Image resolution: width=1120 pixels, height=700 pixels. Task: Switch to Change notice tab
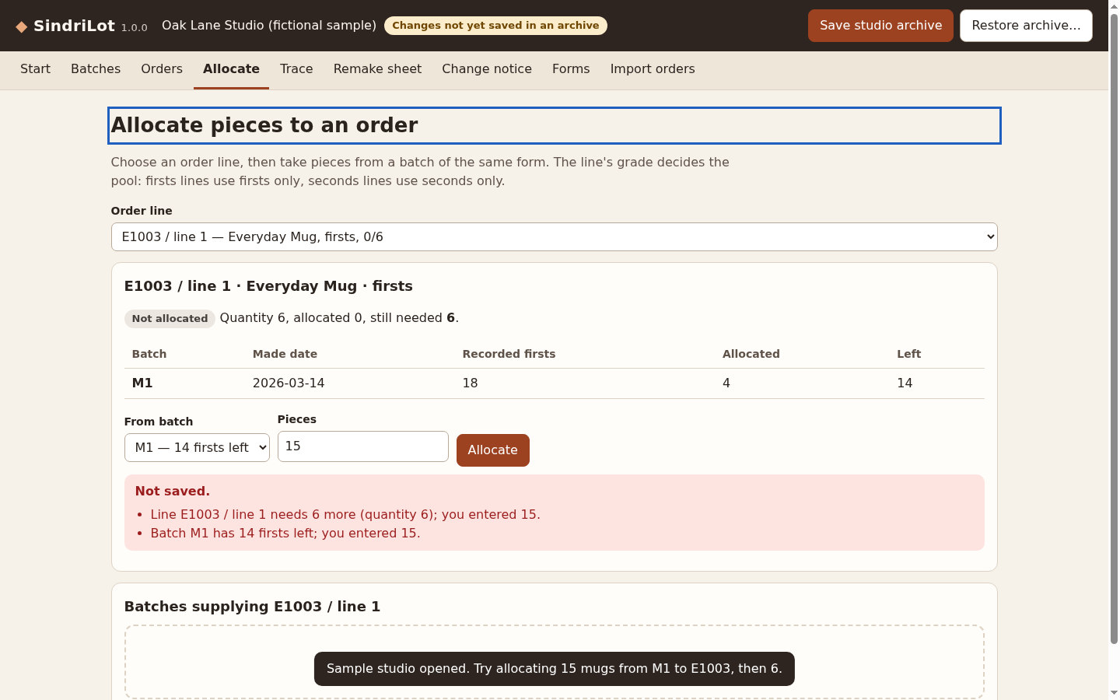coord(487,69)
